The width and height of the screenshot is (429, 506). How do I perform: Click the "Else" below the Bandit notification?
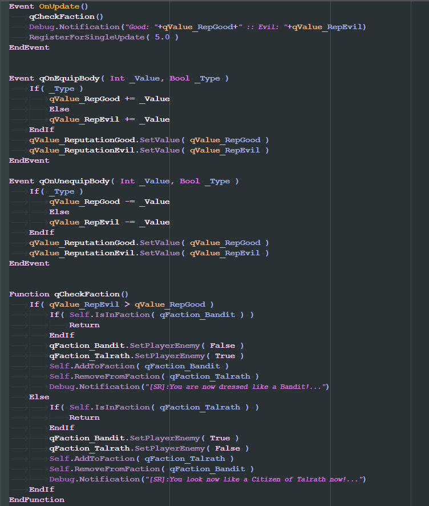pos(39,397)
